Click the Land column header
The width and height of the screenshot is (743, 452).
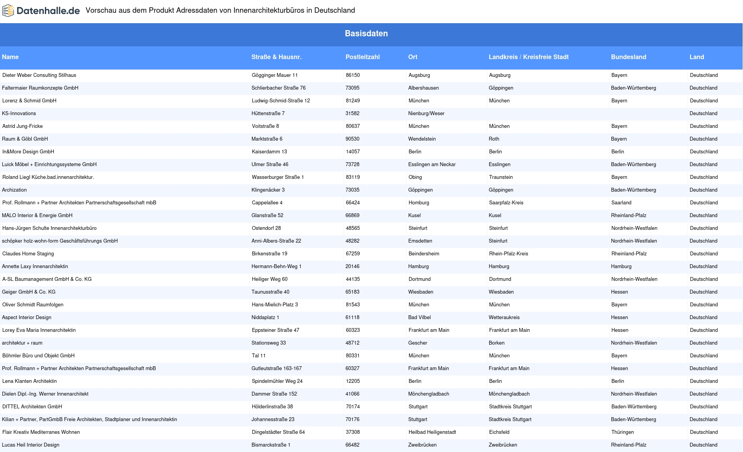[x=697, y=57]
